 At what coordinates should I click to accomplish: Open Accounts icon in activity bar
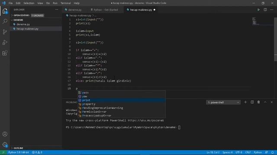(x=5, y=134)
